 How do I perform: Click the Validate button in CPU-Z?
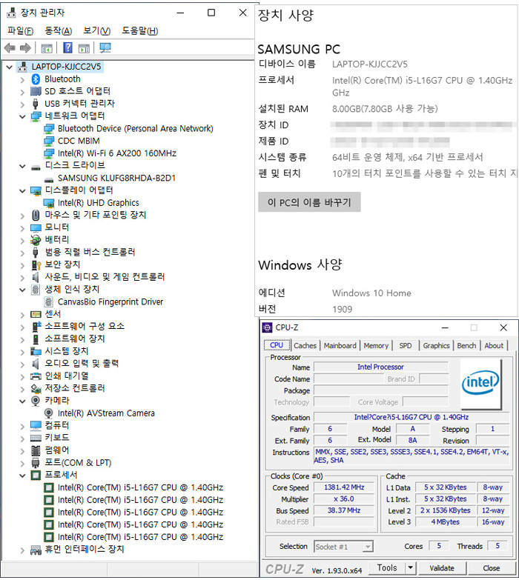[x=441, y=568]
